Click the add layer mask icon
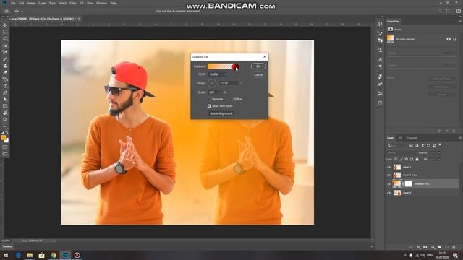 [425, 247]
